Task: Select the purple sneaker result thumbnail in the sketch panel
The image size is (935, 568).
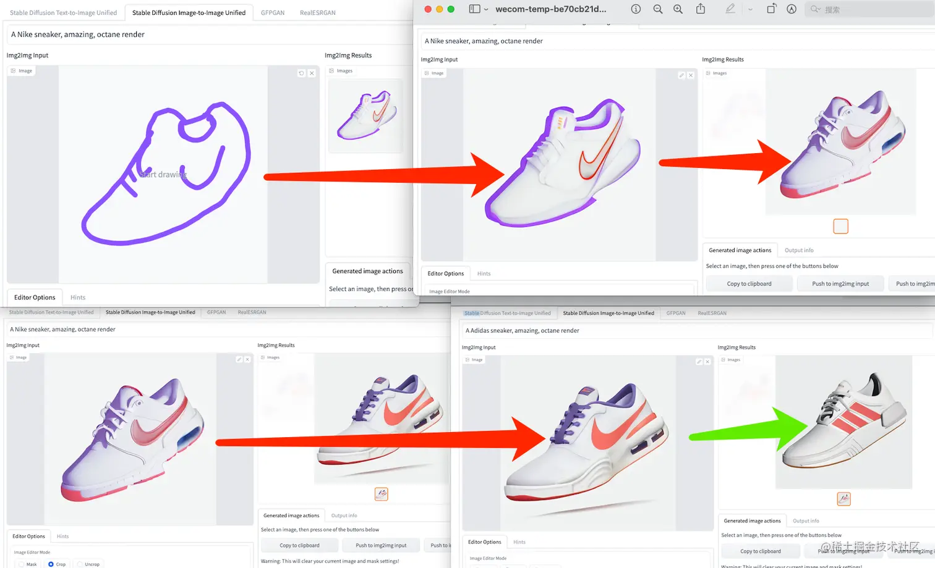Action: pos(365,115)
